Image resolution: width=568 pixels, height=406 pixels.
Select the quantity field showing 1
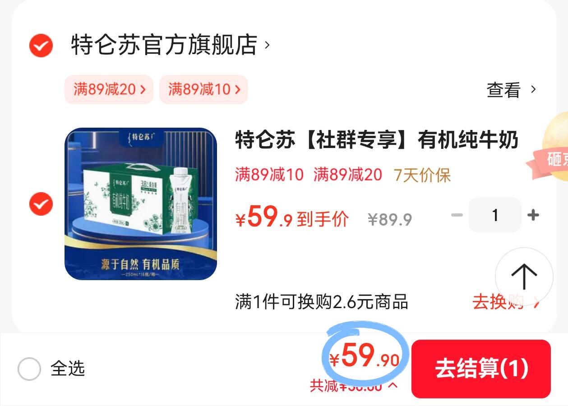pos(495,215)
